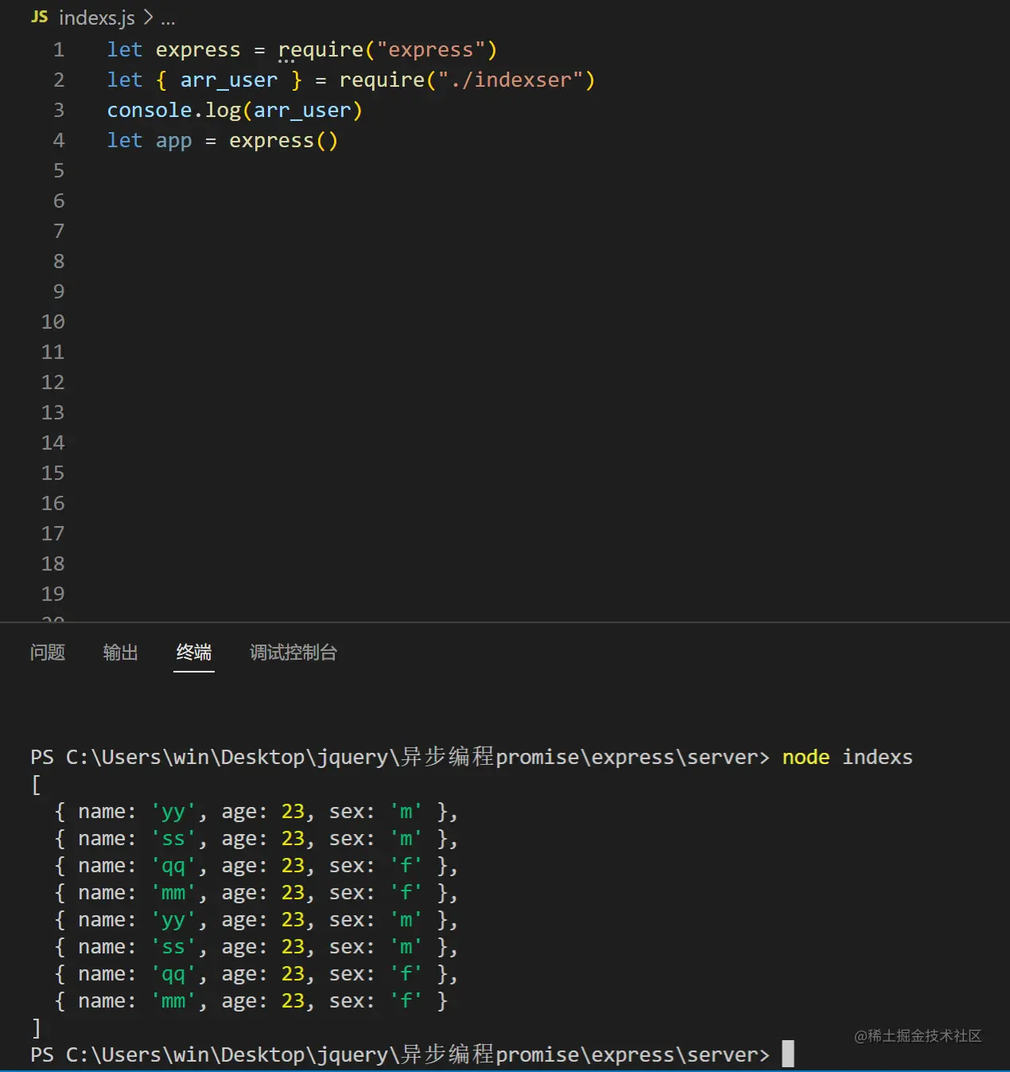Click the opening bracket of terminal output
1010x1072 pixels.
36,785
